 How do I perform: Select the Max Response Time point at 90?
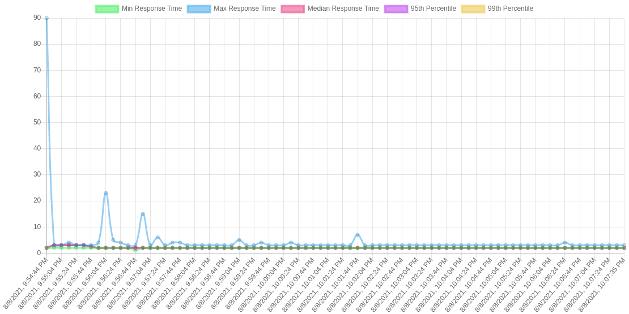coord(46,18)
